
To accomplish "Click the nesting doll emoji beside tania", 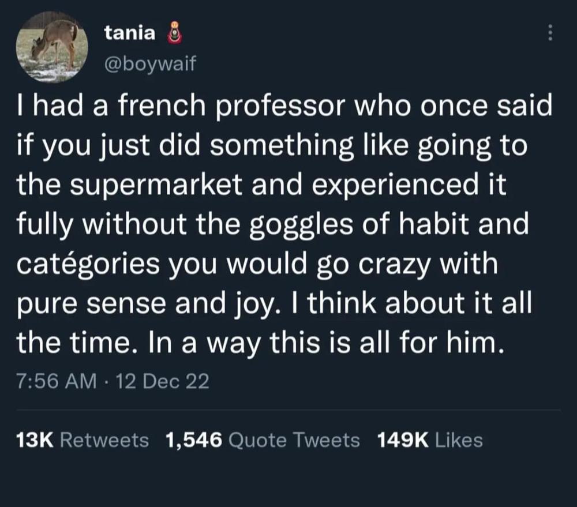I will (175, 33).
